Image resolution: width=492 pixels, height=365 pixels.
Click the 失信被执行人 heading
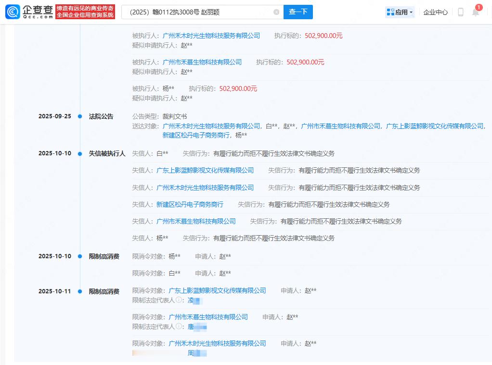pos(107,153)
